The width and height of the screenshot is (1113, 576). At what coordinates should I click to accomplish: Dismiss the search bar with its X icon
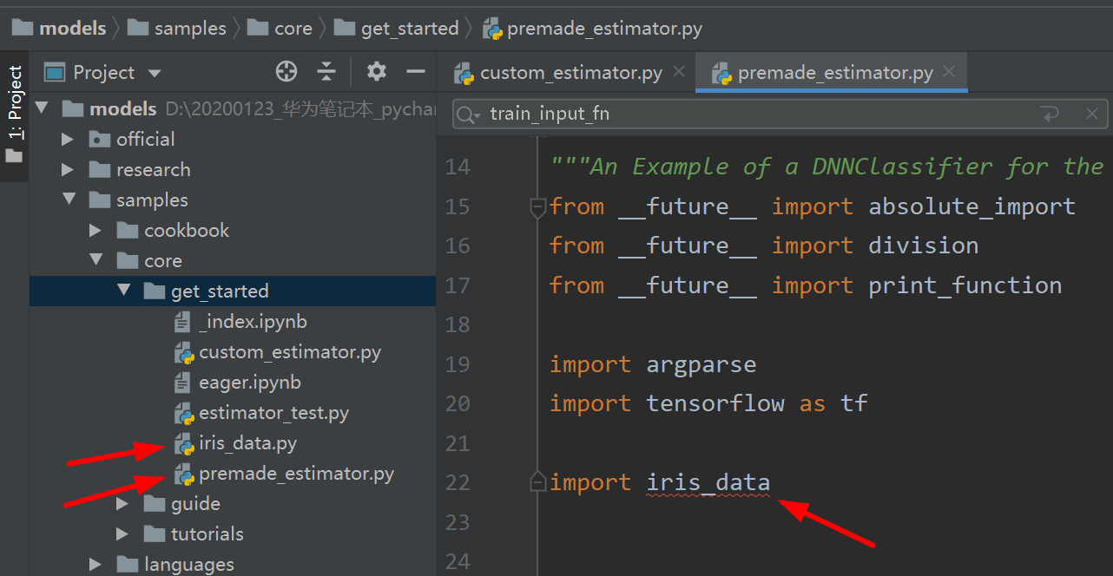tap(1092, 114)
